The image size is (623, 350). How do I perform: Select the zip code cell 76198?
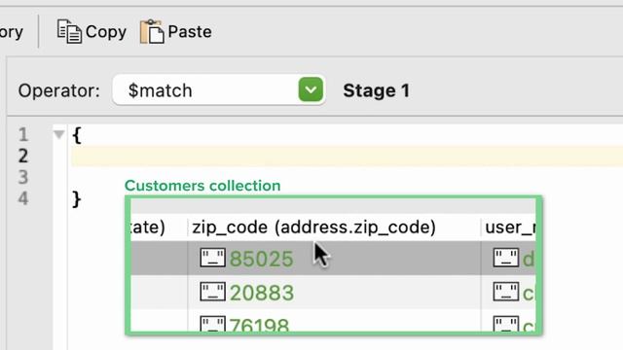334,322
